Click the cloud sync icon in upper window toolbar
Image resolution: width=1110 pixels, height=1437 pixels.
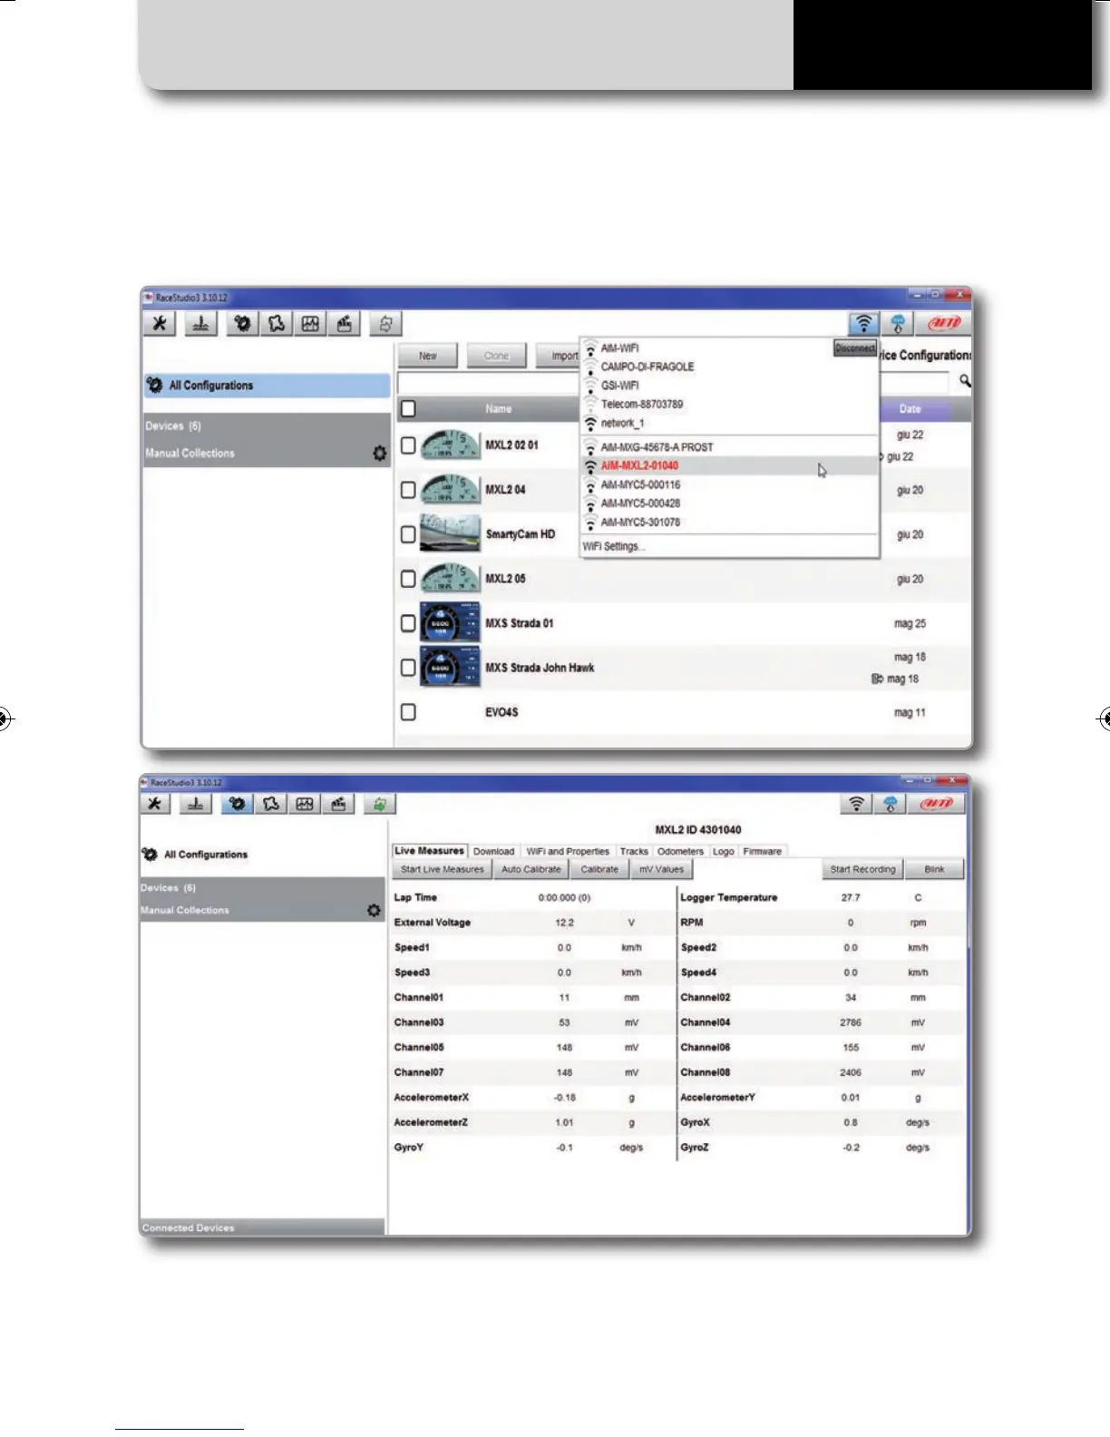pos(898,323)
